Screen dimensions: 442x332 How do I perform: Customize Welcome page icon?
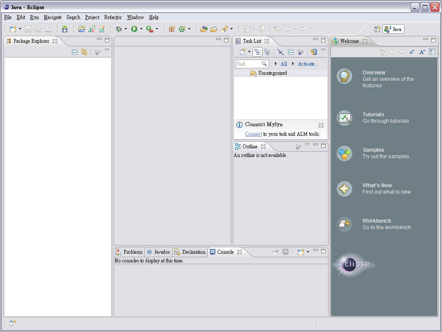(432, 52)
